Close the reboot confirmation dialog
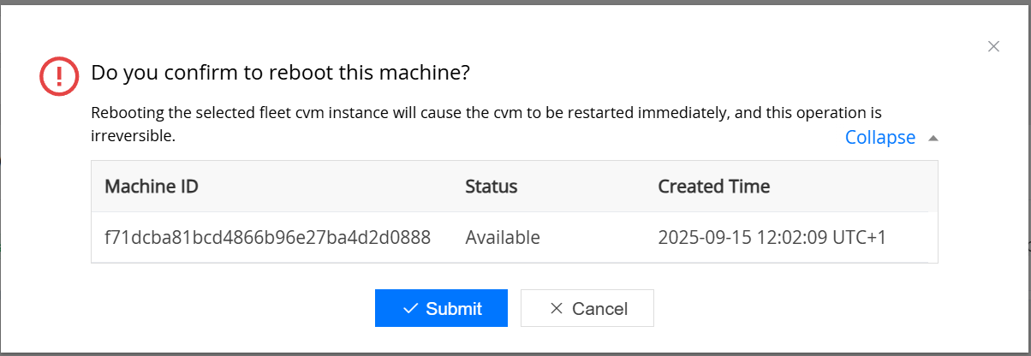1031x356 pixels. pos(993,47)
